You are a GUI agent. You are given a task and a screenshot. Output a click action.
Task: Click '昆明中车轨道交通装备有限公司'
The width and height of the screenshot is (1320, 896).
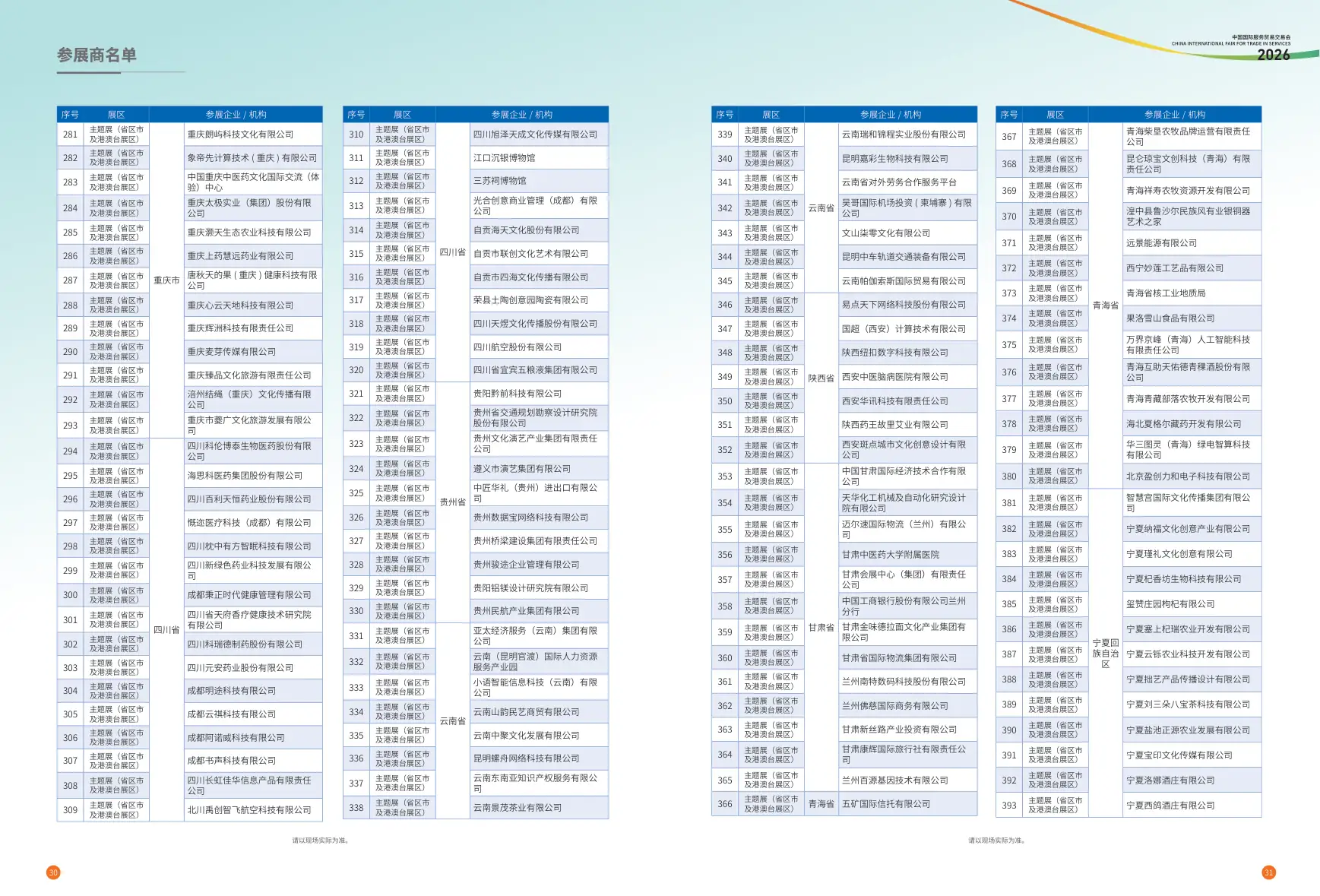click(904, 257)
